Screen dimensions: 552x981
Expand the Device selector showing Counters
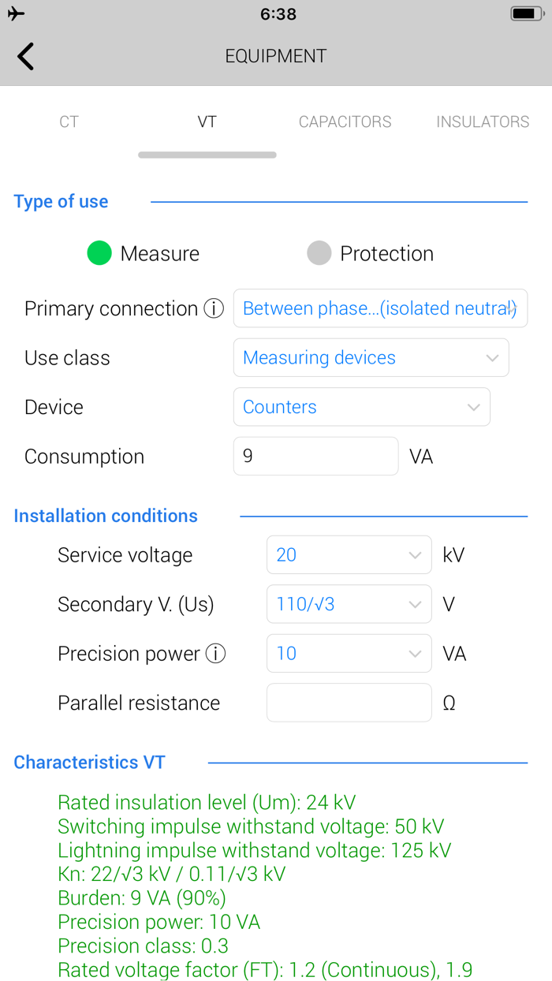click(361, 407)
